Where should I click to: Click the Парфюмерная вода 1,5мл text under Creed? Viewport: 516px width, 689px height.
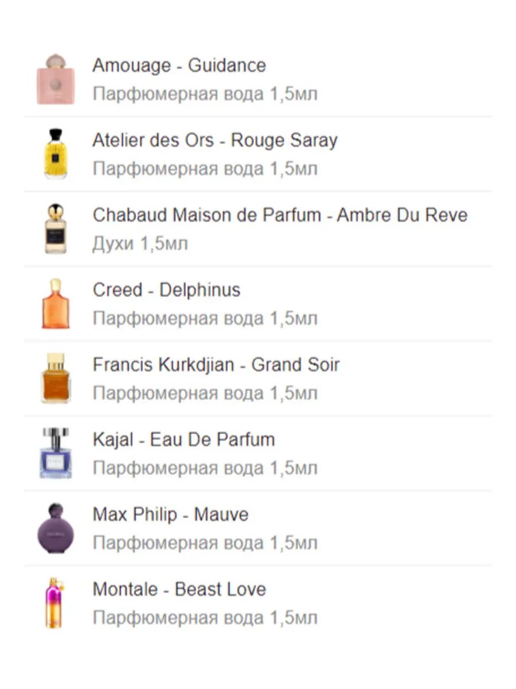205,318
